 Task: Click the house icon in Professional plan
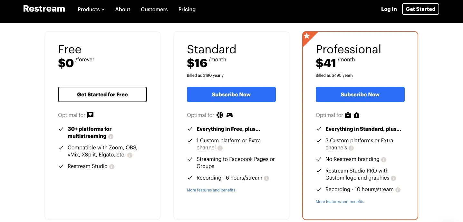357,115
